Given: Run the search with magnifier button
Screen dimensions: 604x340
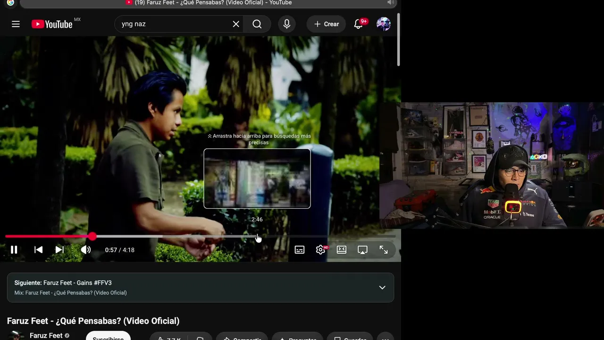Looking at the screenshot, I should click(x=257, y=24).
